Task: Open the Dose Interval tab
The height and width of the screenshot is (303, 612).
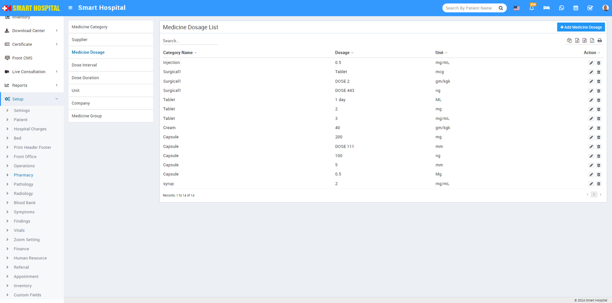Action: (x=84, y=65)
